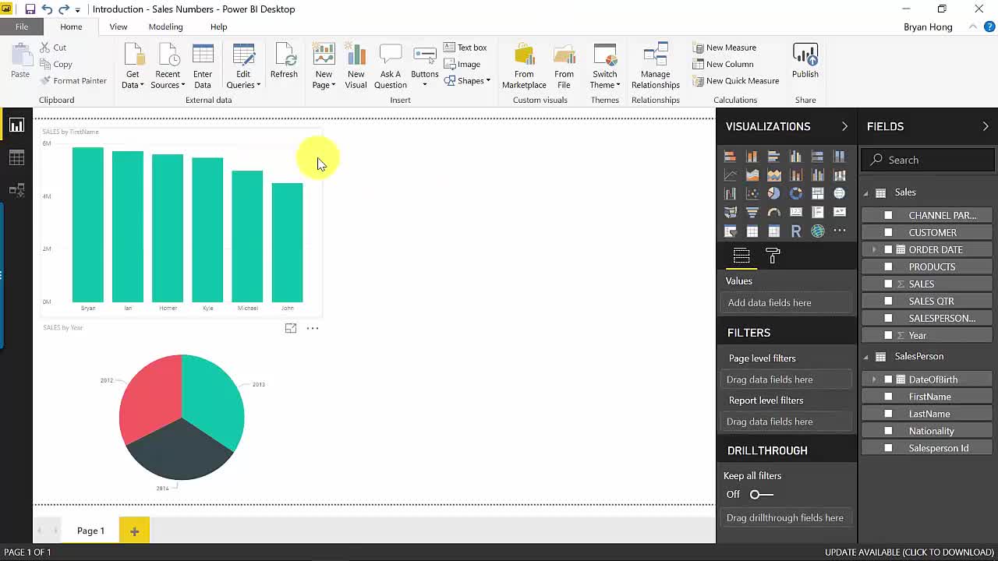Choose the funnel chart visualization
This screenshot has height=561, width=998.
752,212
